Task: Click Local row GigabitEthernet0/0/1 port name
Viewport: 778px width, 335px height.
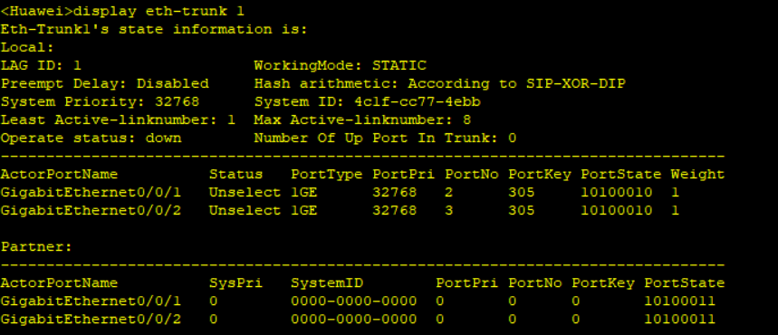Action: (x=91, y=193)
